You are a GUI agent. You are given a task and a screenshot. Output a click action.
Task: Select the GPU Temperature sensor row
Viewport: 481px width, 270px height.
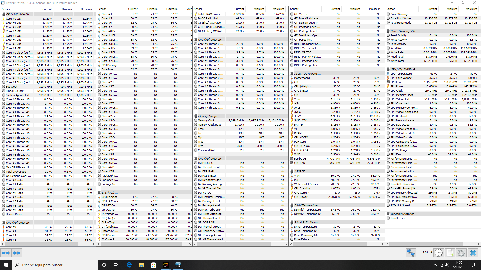tap(401, 74)
